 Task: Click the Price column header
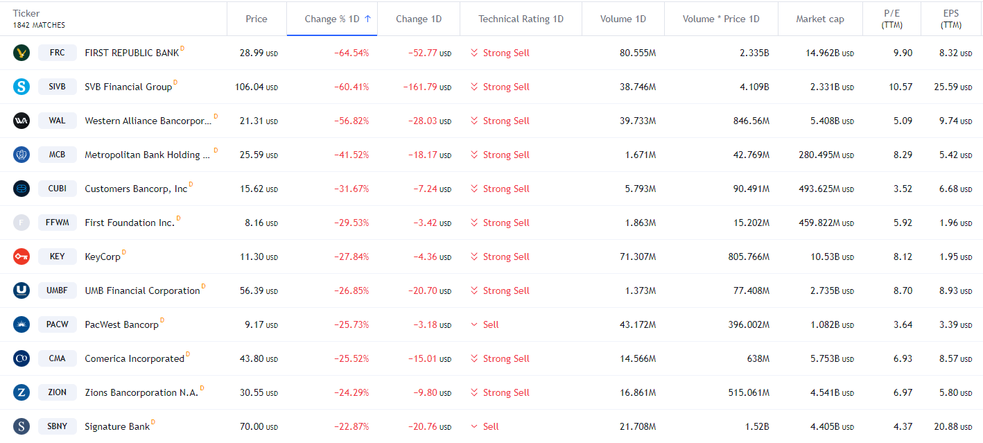point(256,19)
